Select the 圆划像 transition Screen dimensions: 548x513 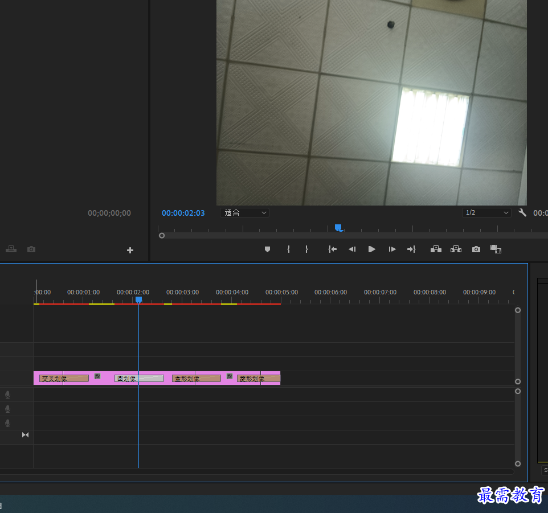click(139, 378)
